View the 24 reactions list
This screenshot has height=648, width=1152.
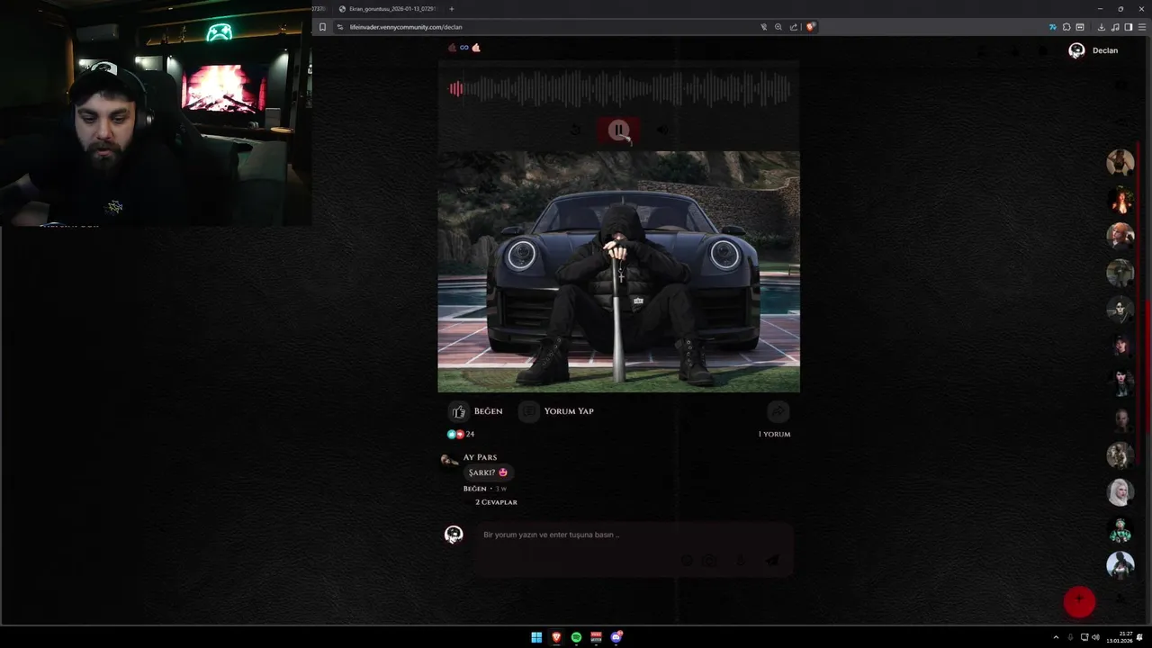point(461,434)
